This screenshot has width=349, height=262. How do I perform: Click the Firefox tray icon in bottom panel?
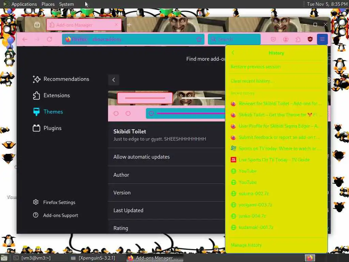310,258
